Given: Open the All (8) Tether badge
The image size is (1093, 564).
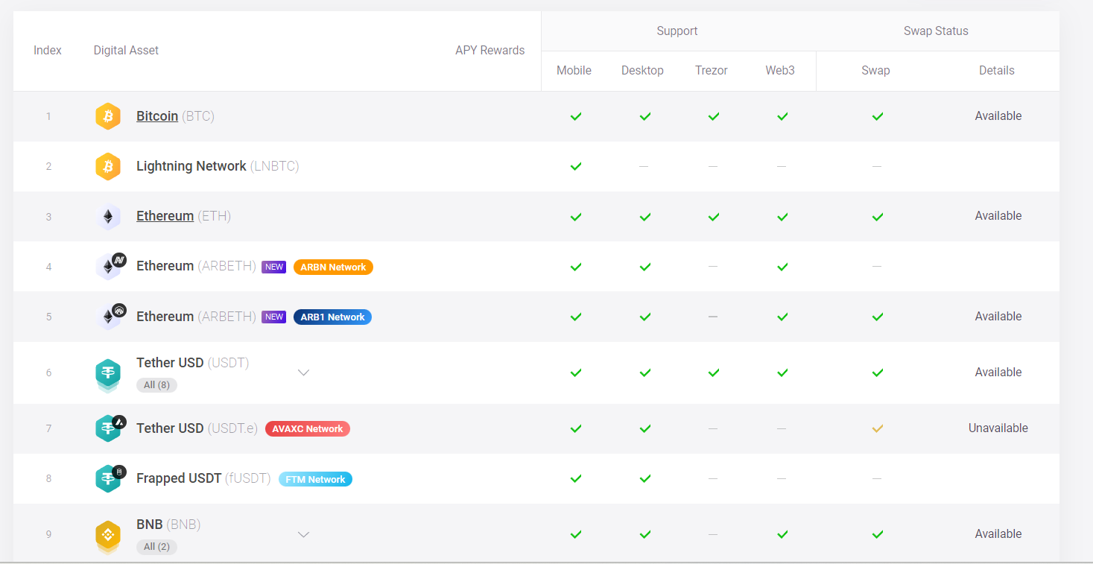Looking at the screenshot, I should click(x=156, y=385).
